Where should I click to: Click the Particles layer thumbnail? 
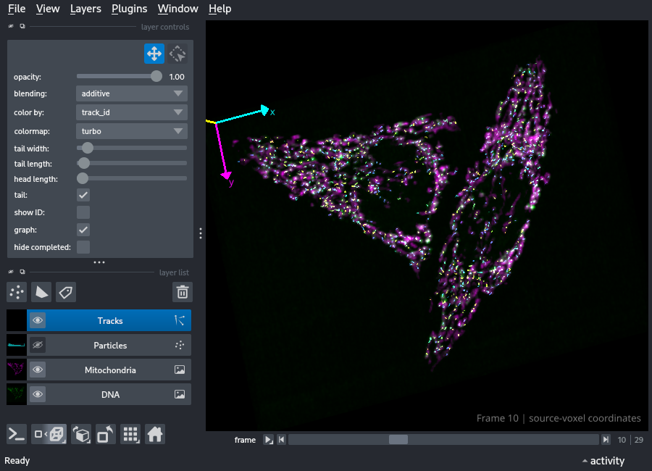(17, 345)
